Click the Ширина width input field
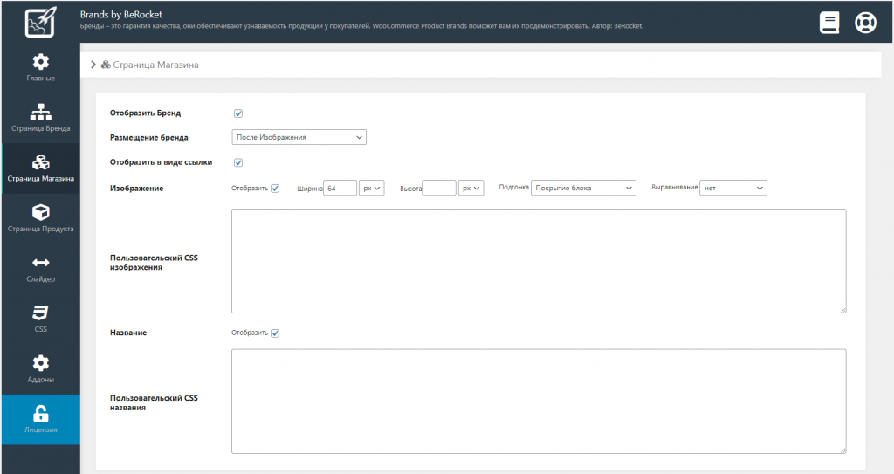Screen dimensions: 894x474 pos(340,189)
